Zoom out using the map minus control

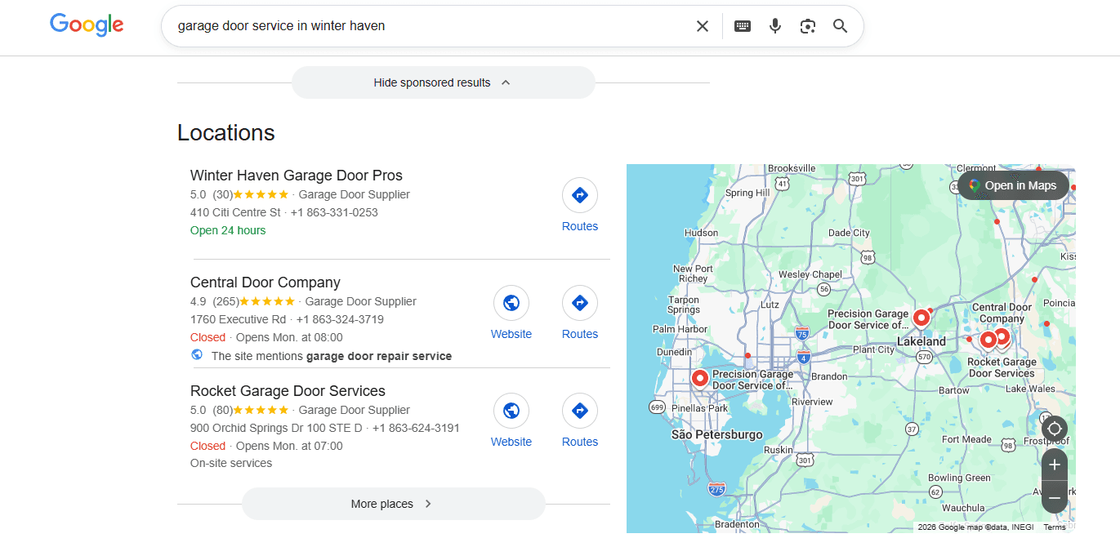pyautogui.click(x=1054, y=496)
